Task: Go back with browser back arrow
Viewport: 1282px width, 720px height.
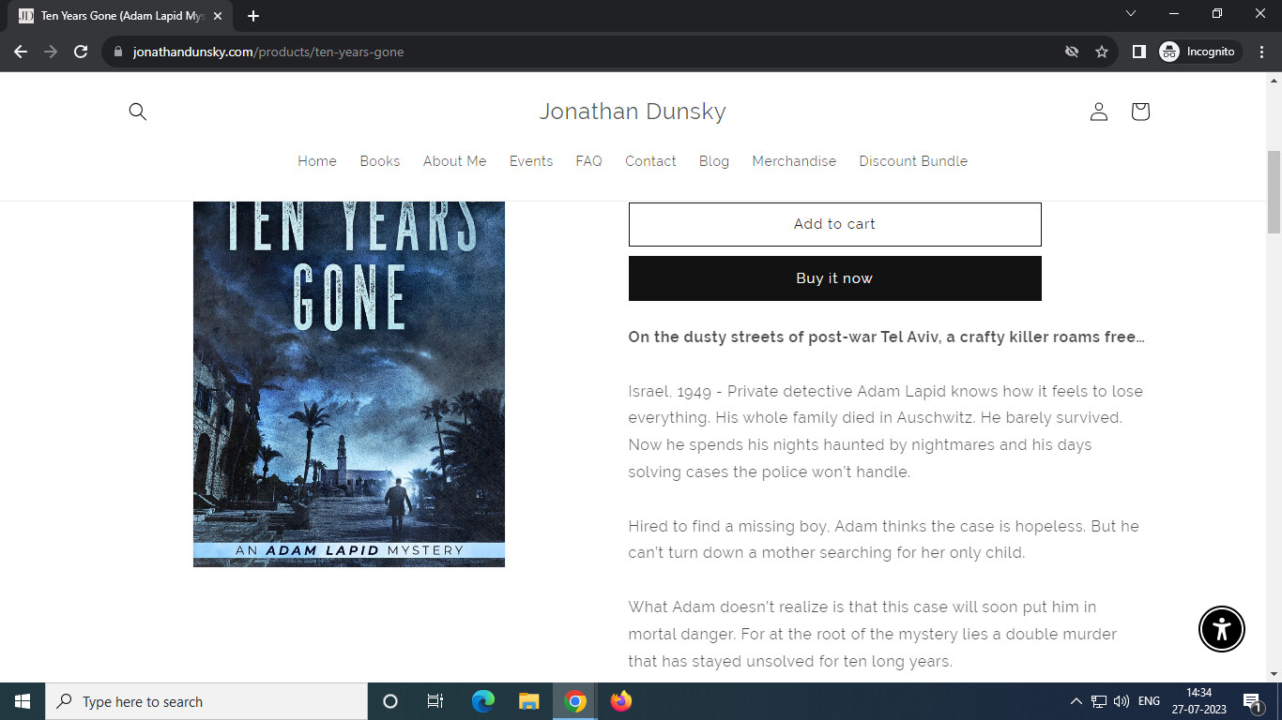Action: (x=21, y=52)
